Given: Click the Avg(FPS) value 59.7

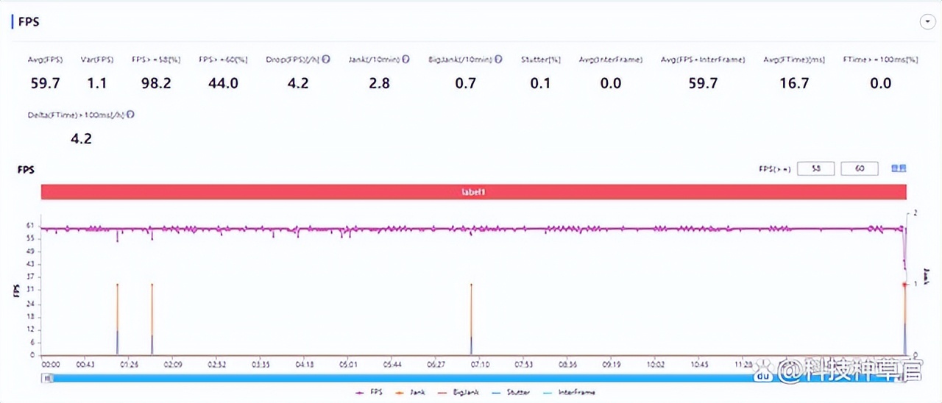Looking at the screenshot, I should [46, 83].
